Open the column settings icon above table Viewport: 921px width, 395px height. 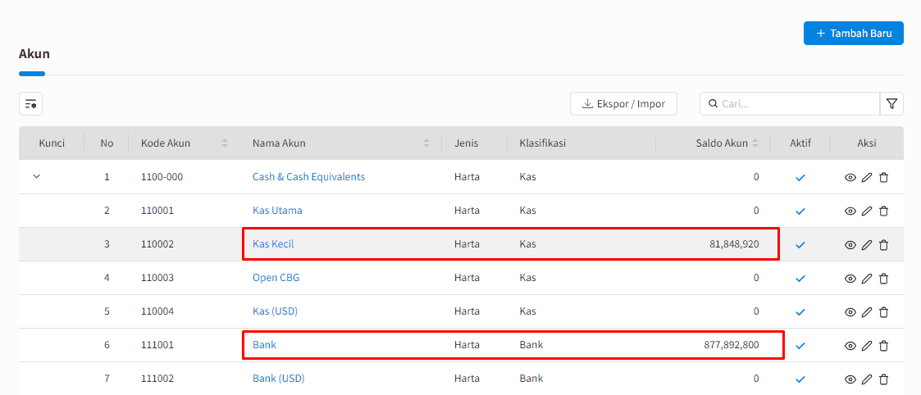30,104
